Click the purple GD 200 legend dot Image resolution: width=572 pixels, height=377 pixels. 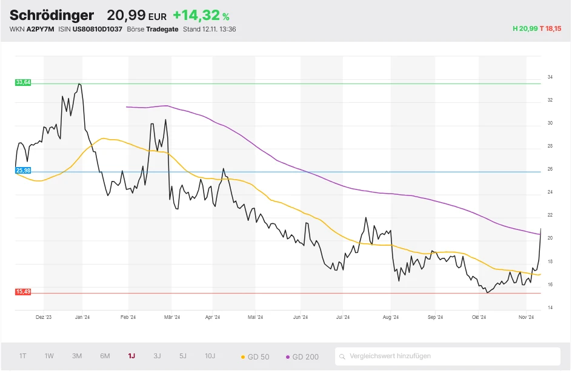(x=287, y=357)
